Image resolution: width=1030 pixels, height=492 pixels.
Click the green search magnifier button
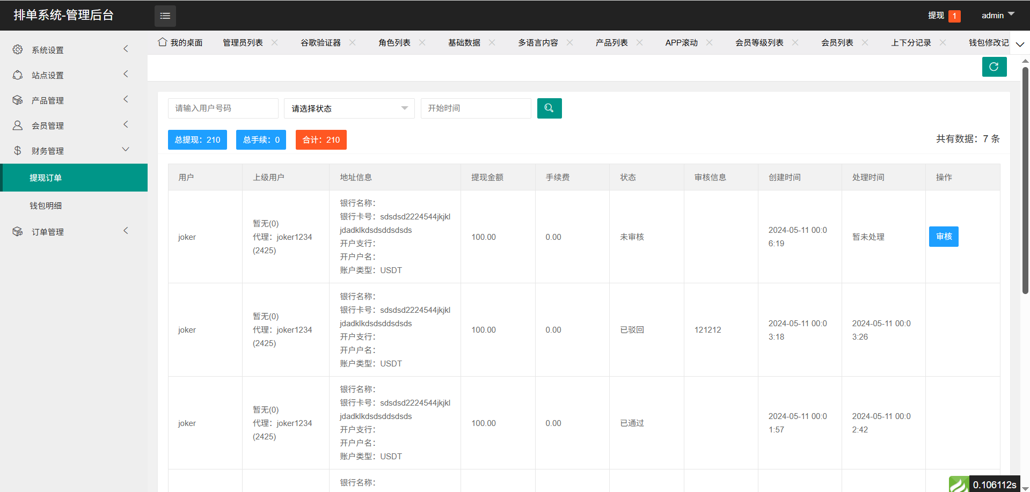pyautogui.click(x=549, y=108)
